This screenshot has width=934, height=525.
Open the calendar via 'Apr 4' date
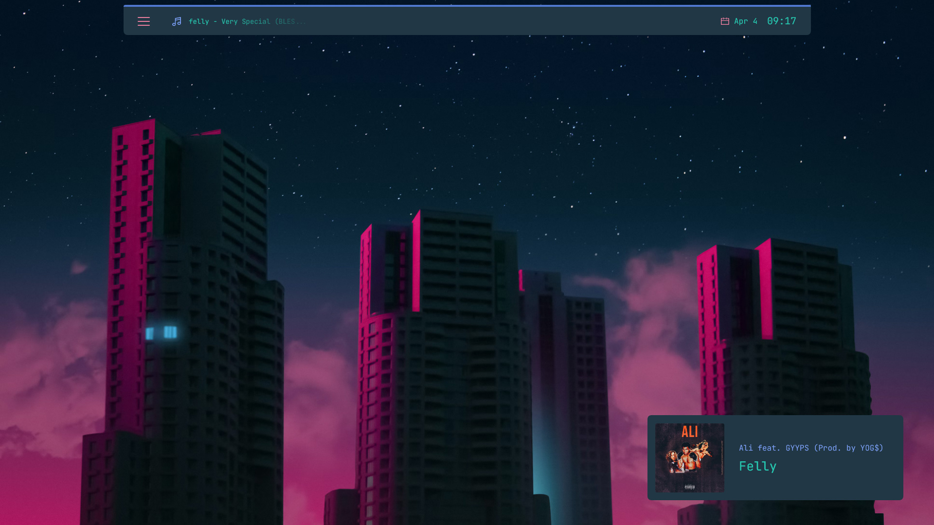click(x=746, y=21)
